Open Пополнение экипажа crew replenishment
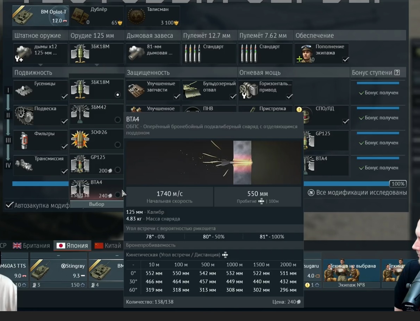 (322, 53)
